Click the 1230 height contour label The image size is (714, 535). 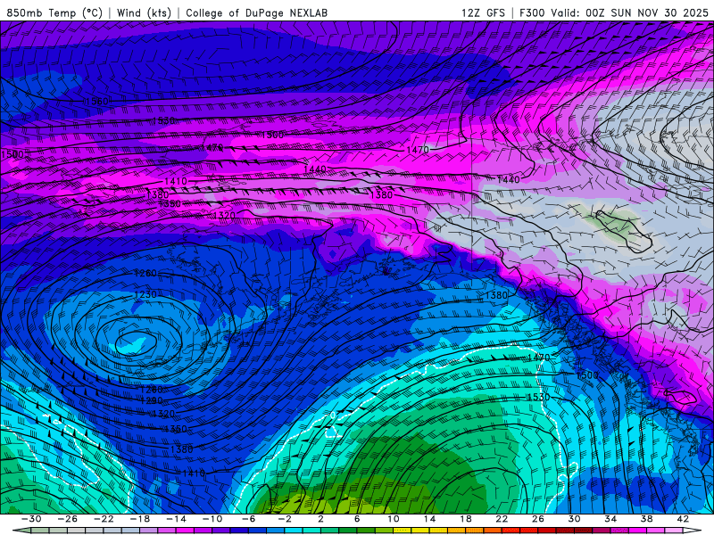tap(145, 294)
